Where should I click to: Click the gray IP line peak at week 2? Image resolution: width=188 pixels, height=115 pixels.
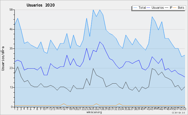18,67
